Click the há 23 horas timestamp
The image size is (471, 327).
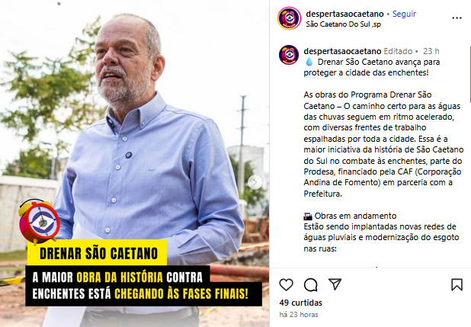point(299,315)
